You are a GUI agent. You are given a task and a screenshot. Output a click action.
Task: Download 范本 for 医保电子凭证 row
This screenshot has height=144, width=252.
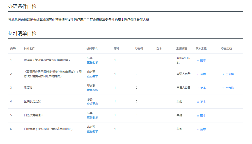[201, 60]
